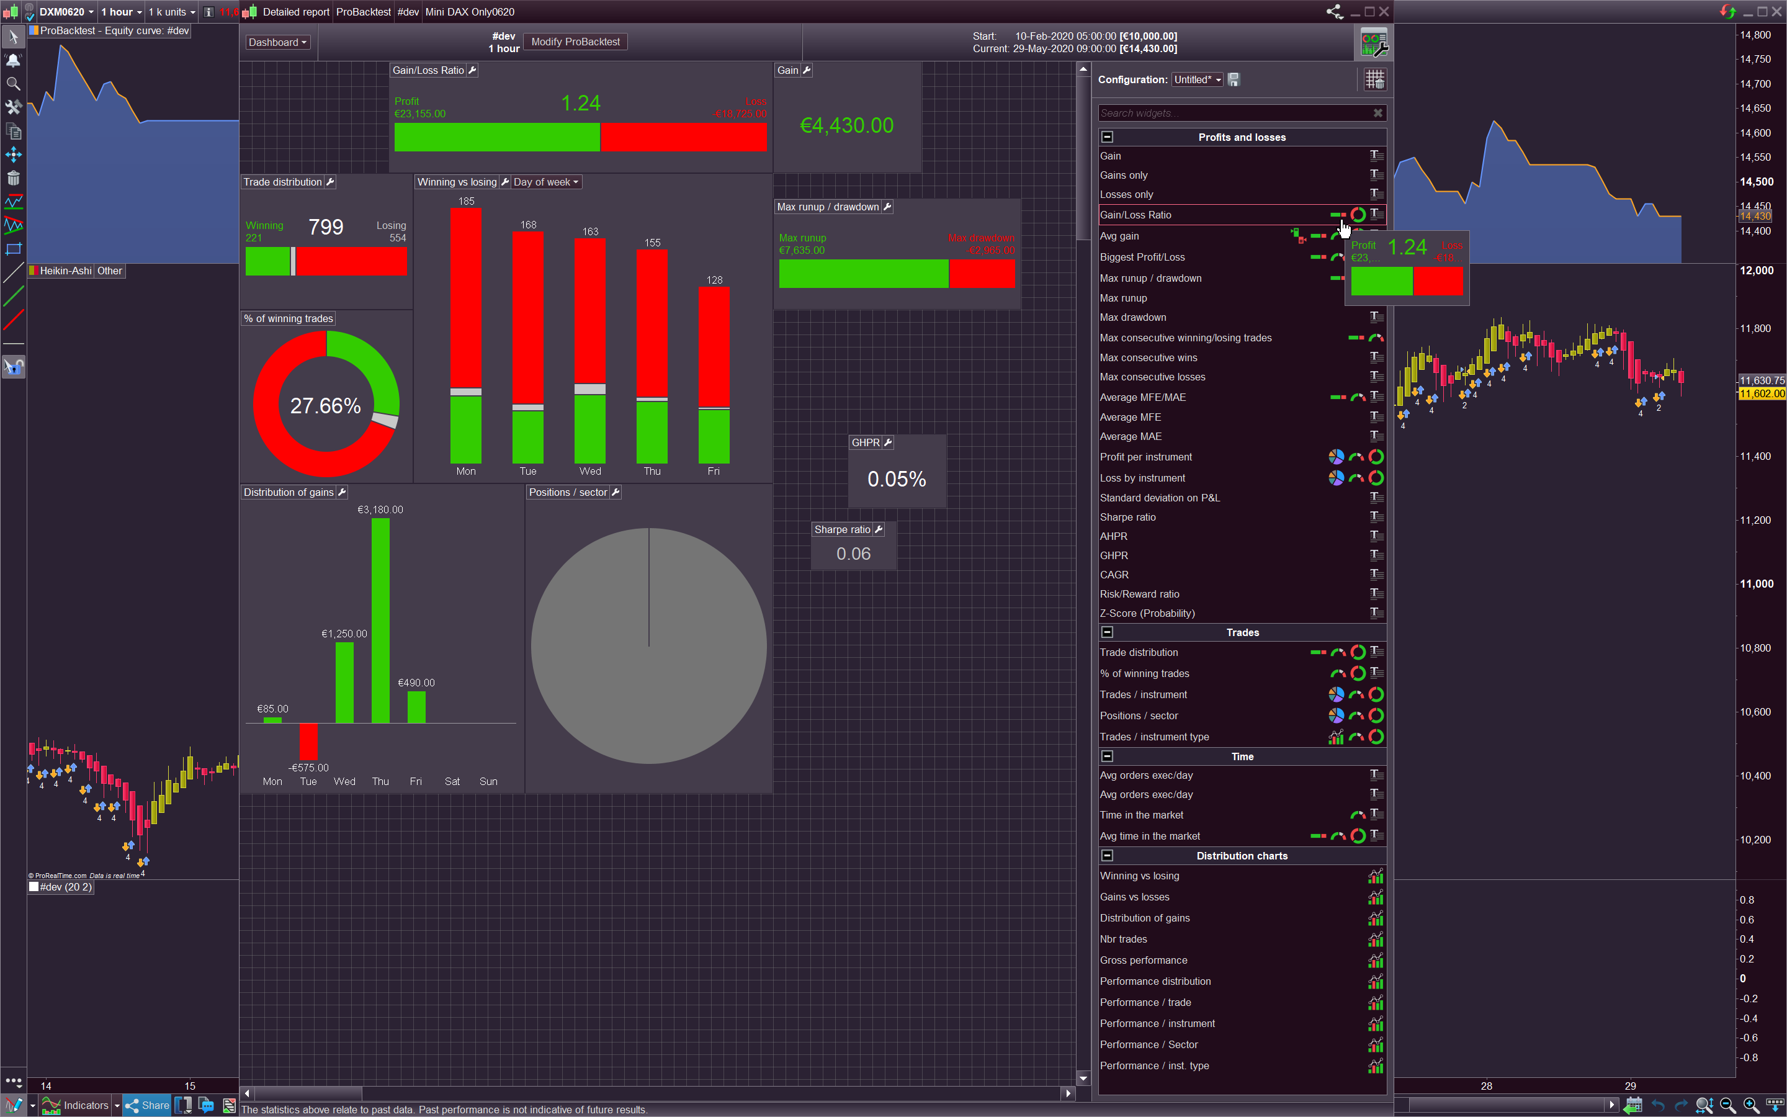Image resolution: width=1787 pixels, height=1117 pixels.
Task: Open the Gain/Loss Ratio widget wrench settings
Action: point(473,70)
